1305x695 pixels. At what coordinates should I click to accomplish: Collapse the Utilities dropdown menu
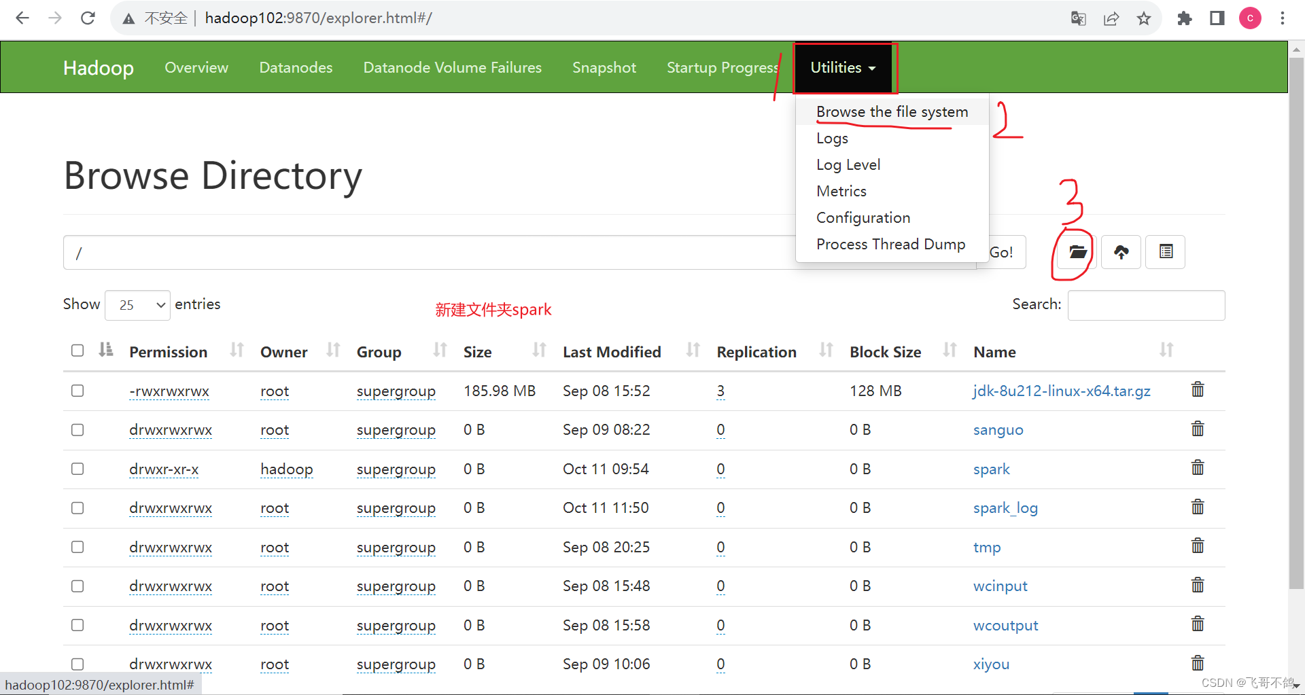pos(843,68)
